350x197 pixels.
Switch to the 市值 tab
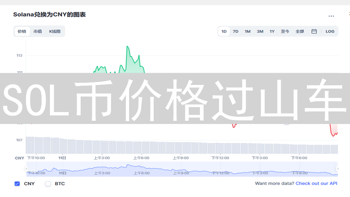38,31
